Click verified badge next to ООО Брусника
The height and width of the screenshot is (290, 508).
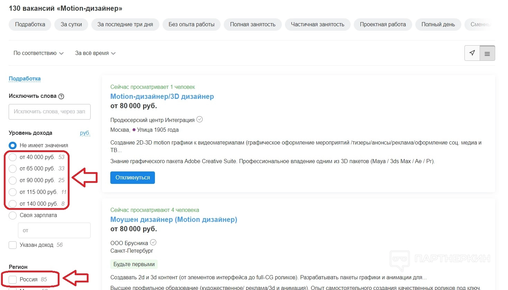(153, 243)
